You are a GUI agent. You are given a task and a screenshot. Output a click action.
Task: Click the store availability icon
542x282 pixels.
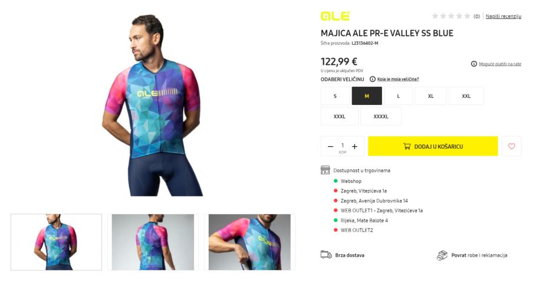[x=325, y=170]
